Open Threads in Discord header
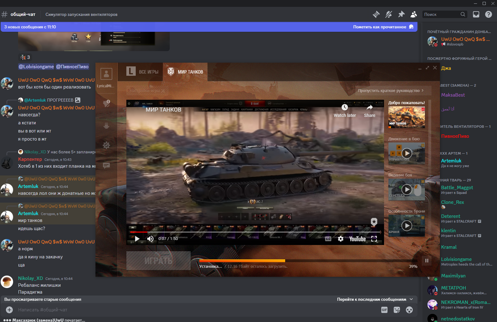The width and height of the screenshot is (497, 322). pos(376,14)
